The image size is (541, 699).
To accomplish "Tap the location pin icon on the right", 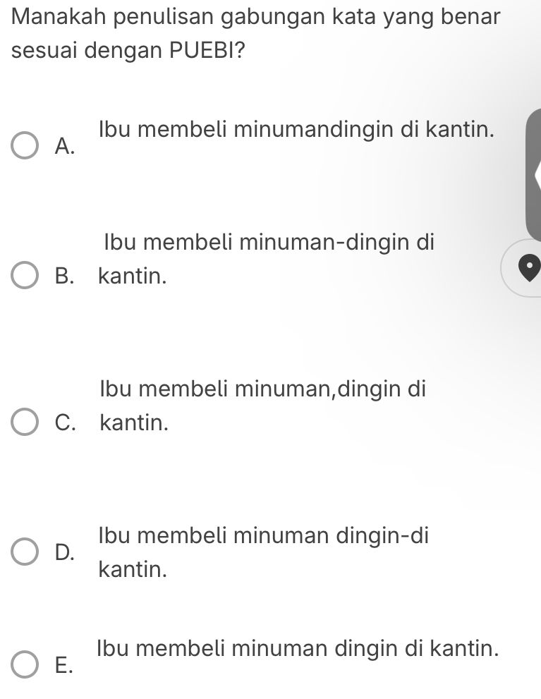I will (x=528, y=267).
